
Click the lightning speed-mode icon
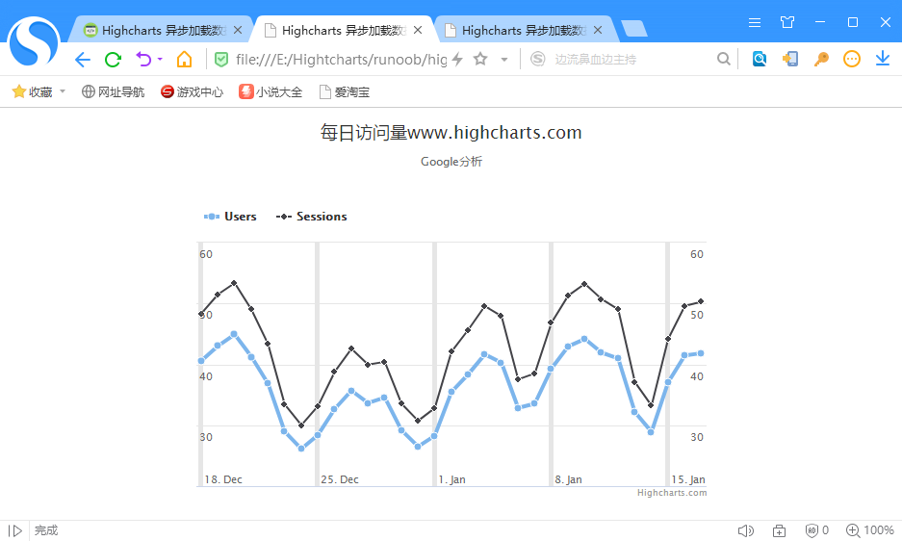(457, 59)
